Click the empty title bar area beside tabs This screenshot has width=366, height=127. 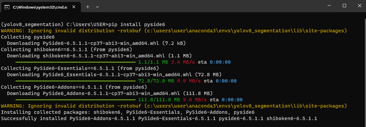210,6
